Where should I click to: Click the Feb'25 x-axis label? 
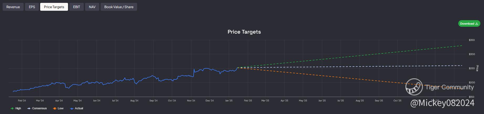(248, 101)
